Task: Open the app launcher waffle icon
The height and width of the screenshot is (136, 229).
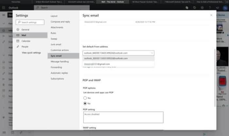Action: pos(4,7)
